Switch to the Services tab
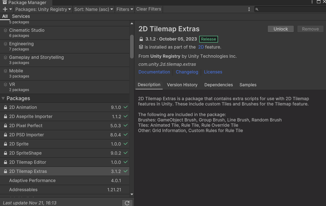326x206 pixels. [21, 16]
